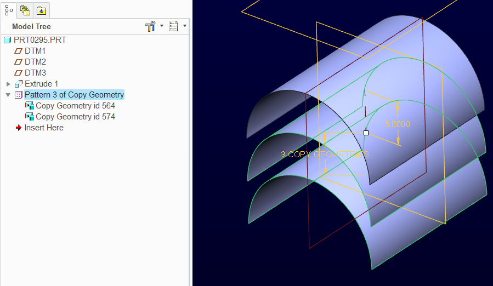
Task: Click the Extrude 1 feature icon
Action: click(19, 84)
